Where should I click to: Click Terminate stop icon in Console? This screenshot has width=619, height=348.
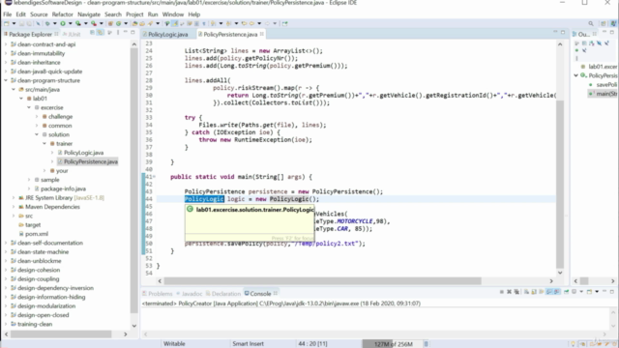502,292
